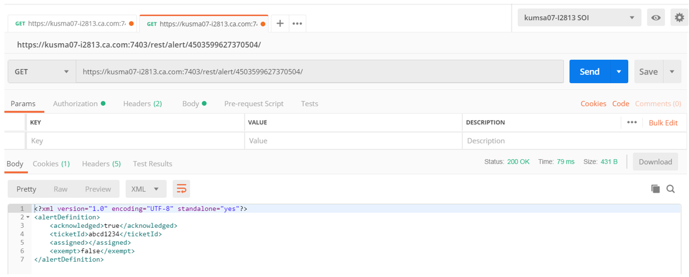Open manage environments gear icon
The height and width of the screenshot is (277, 689).
[679, 18]
